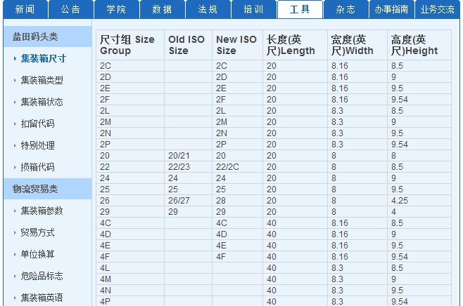The image size is (463, 306).
Task: Select the 学院 tab
Action: point(116,9)
